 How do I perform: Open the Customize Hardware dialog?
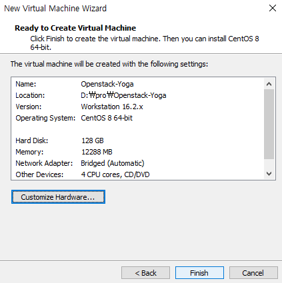(x=58, y=197)
